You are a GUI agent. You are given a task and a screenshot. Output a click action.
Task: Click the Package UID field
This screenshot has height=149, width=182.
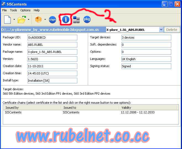pos(52,38)
